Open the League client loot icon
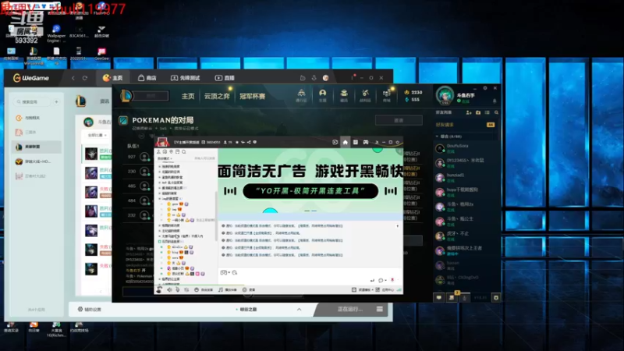 pos(365,95)
